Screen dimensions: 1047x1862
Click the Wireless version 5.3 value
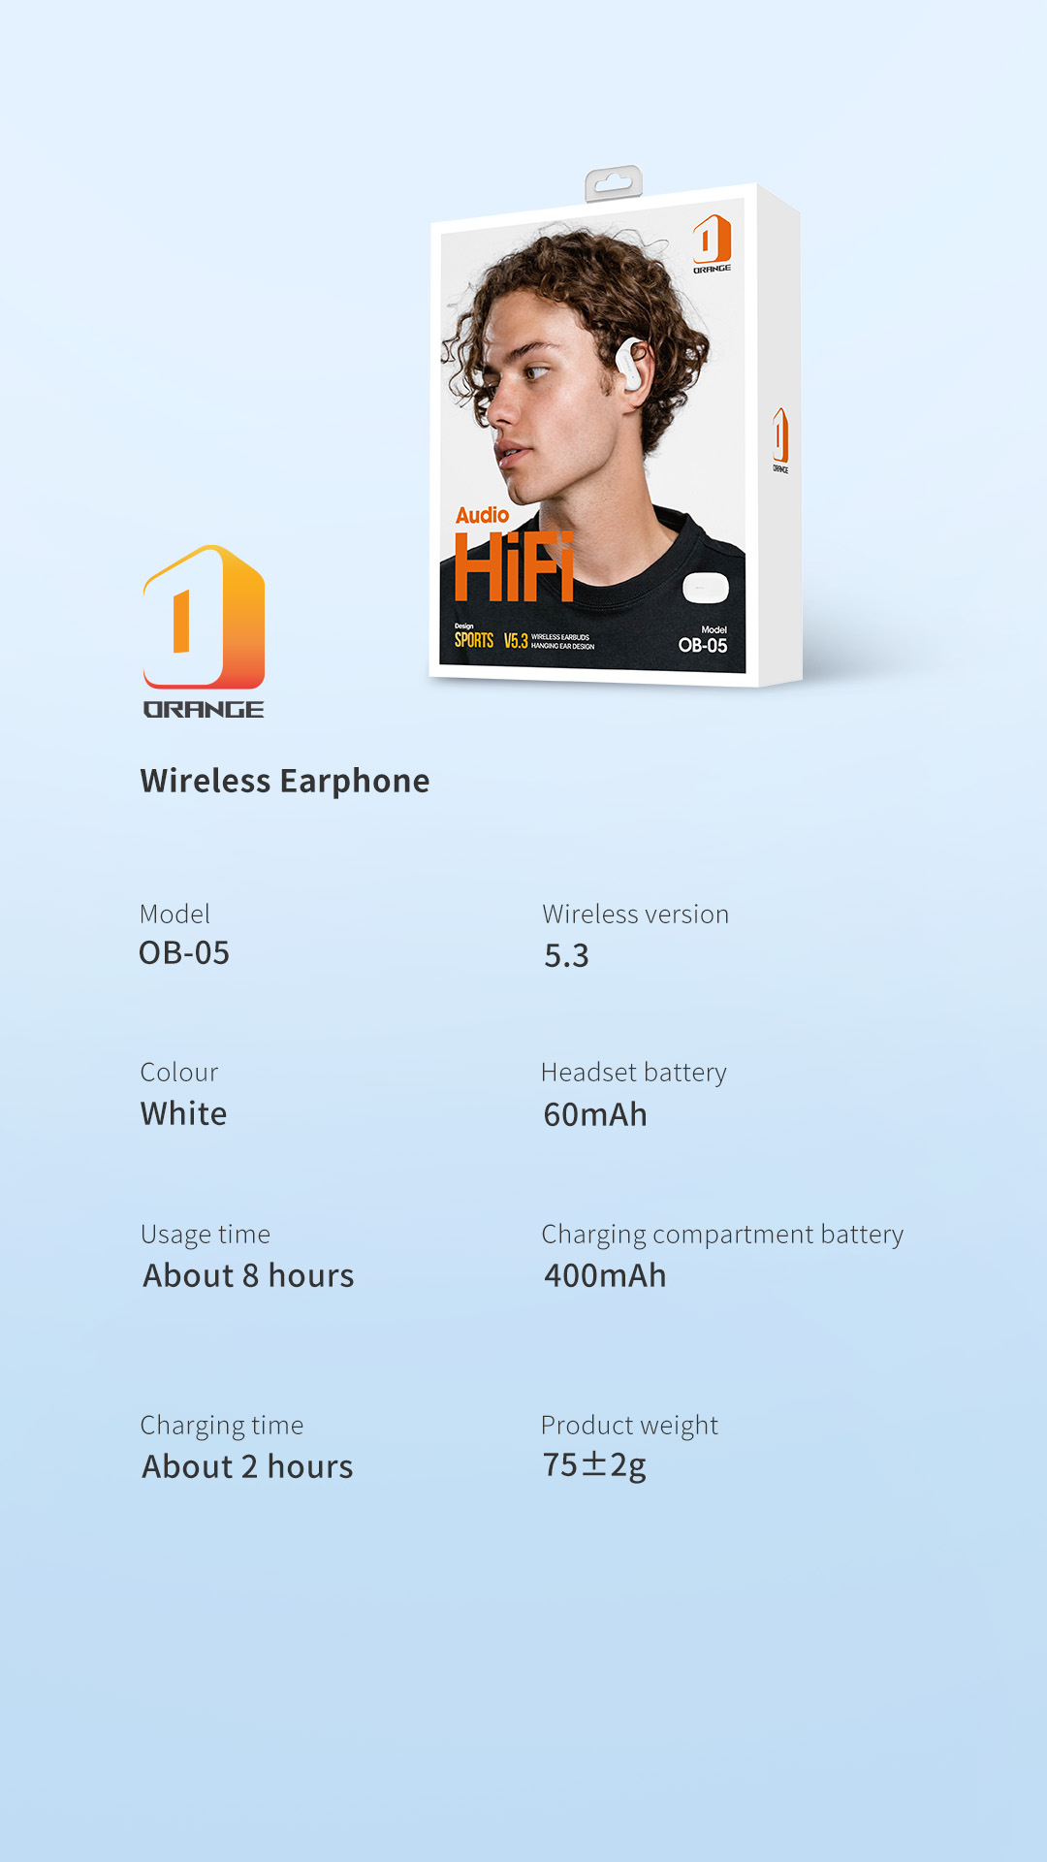[x=566, y=956]
